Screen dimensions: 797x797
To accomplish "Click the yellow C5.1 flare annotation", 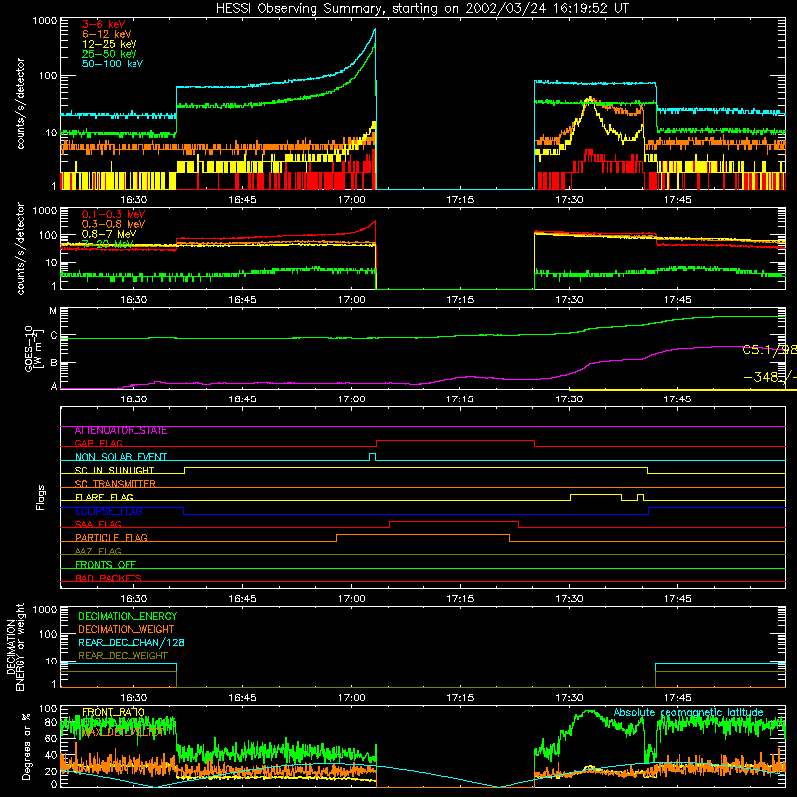I will click(x=769, y=350).
